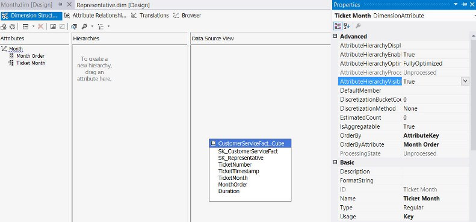This screenshot has height=222, width=476.
Task: Select the Ticket Month attribute
Action: pyautogui.click(x=31, y=63)
